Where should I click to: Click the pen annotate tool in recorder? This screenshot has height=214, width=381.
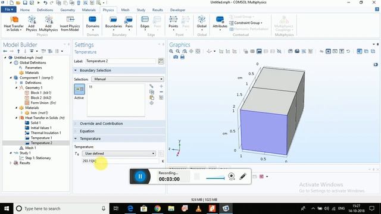pyautogui.click(x=243, y=177)
